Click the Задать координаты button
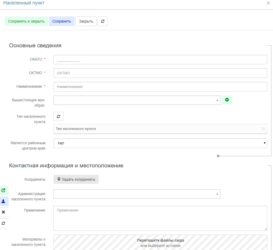This screenshot has width=273, height=250. tap(76, 179)
